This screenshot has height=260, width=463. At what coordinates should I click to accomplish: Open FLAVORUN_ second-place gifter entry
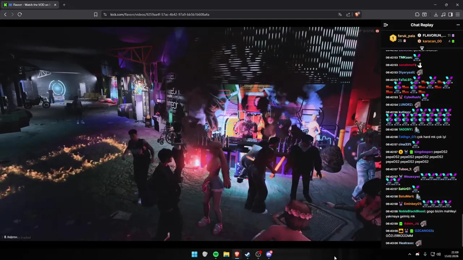[x=434, y=35]
